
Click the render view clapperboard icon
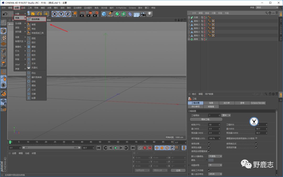82,14
